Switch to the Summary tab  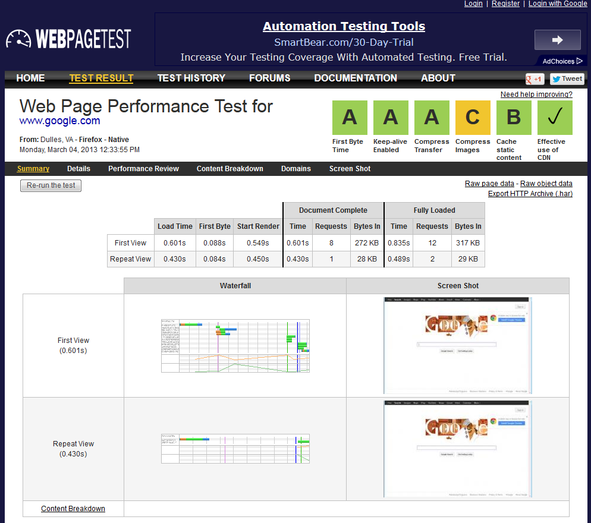click(33, 169)
